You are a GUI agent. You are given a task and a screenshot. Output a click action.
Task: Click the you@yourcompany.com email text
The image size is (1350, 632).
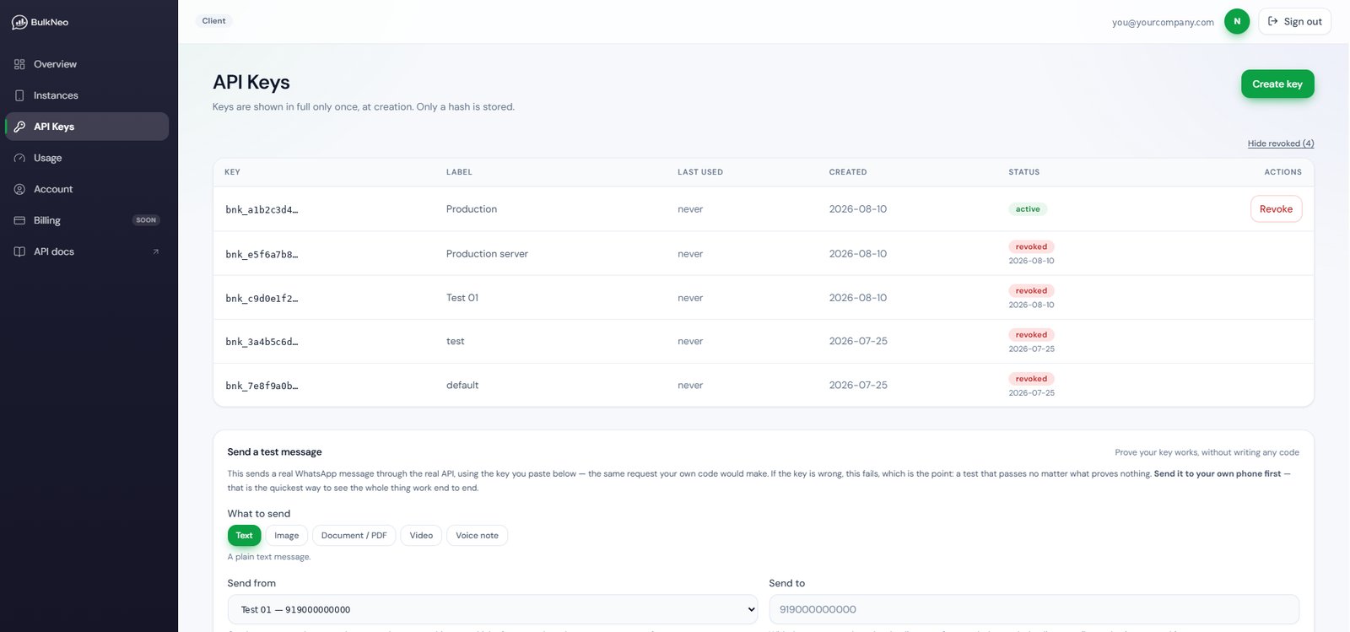pyautogui.click(x=1163, y=23)
